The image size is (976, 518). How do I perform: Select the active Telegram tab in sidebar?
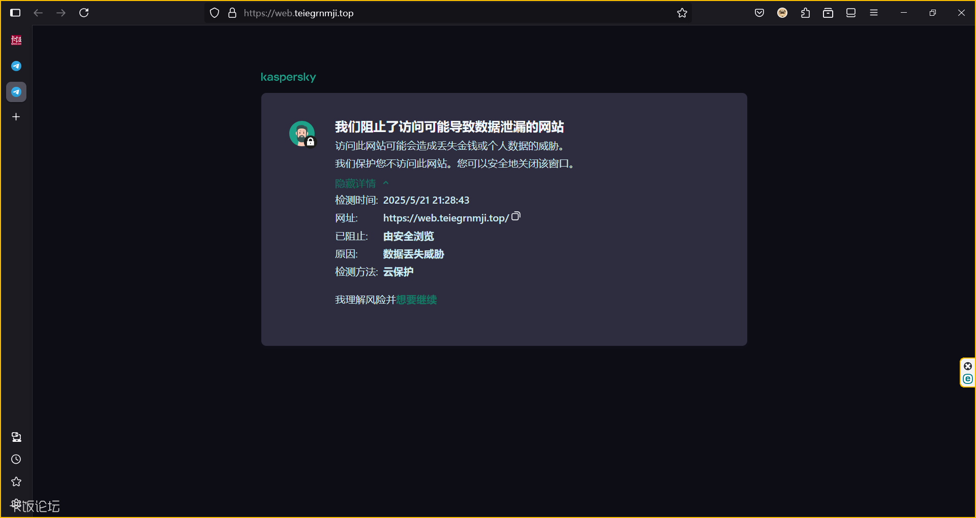16,92
